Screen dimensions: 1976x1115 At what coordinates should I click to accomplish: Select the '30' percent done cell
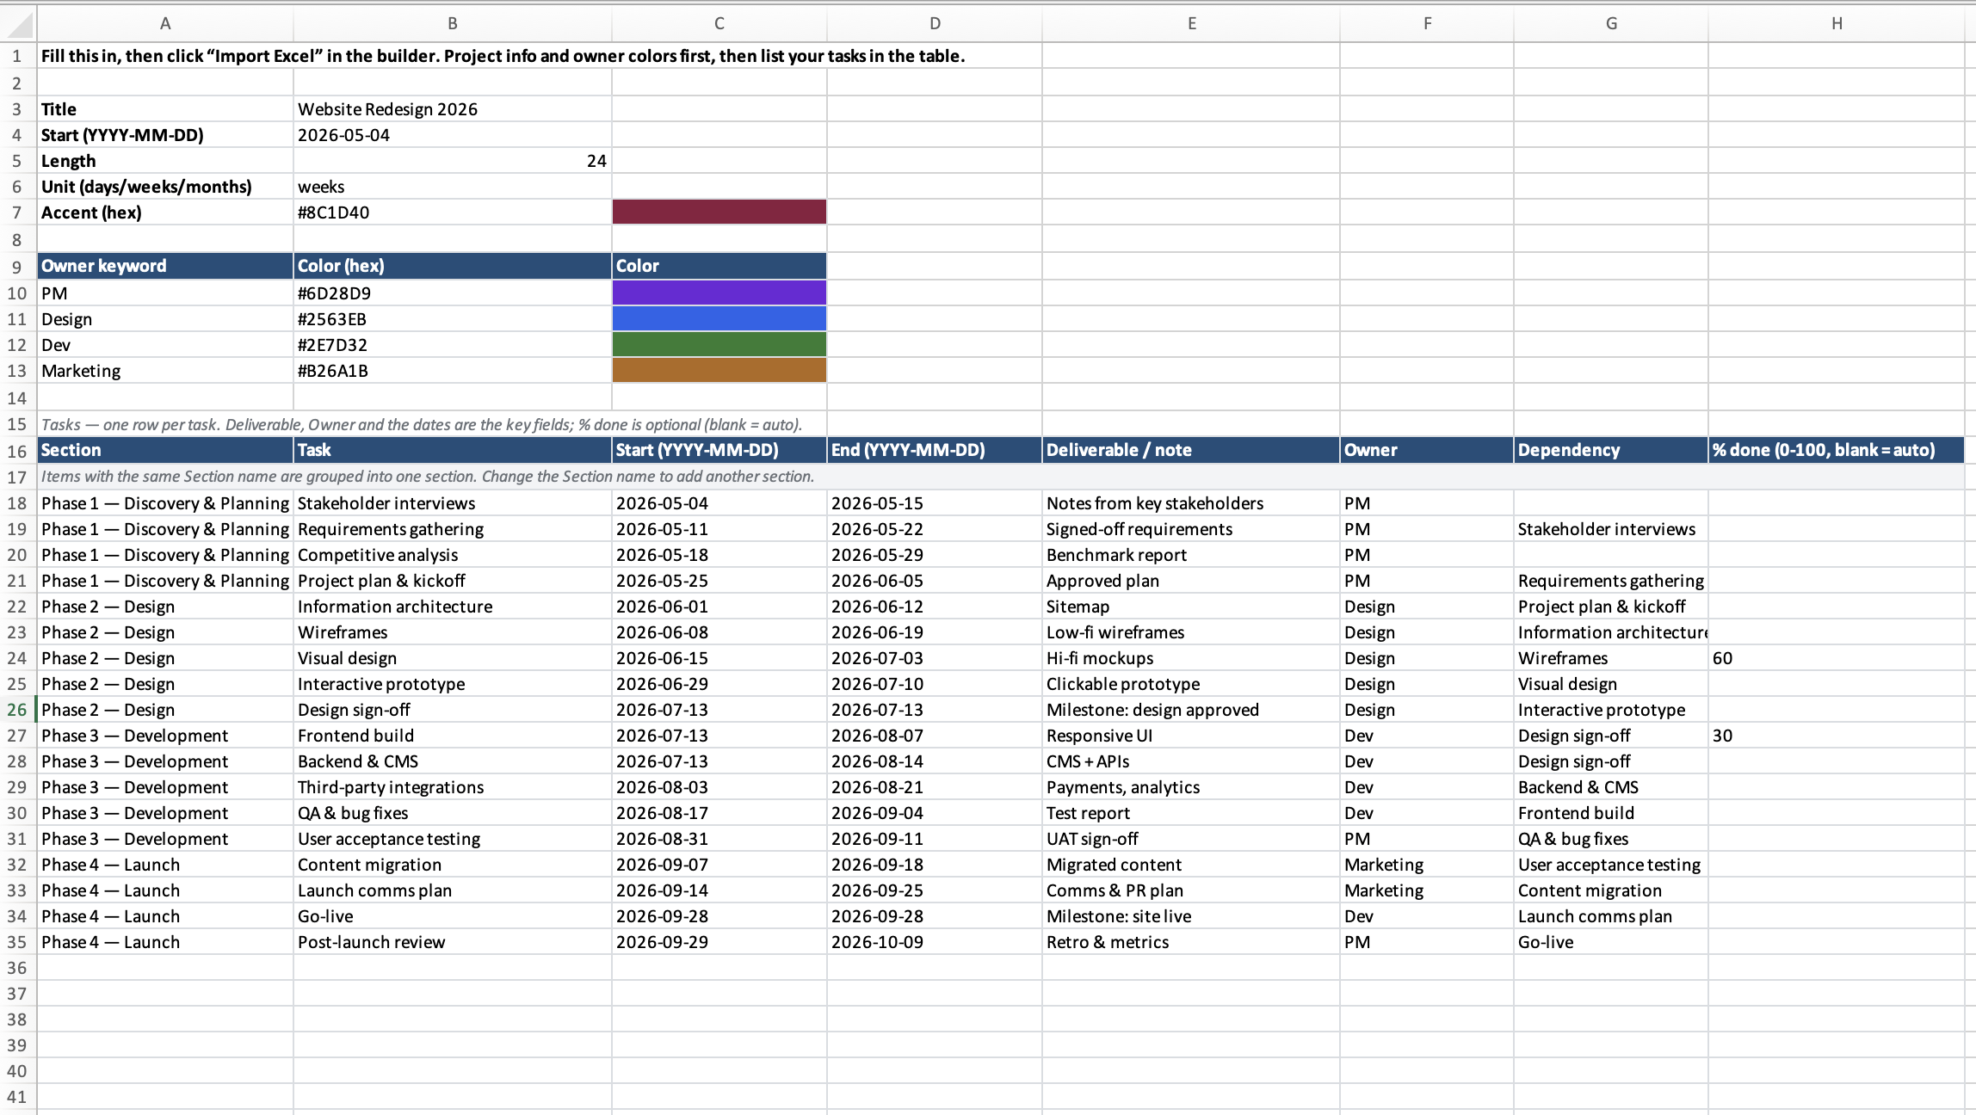click(1837, 736)
